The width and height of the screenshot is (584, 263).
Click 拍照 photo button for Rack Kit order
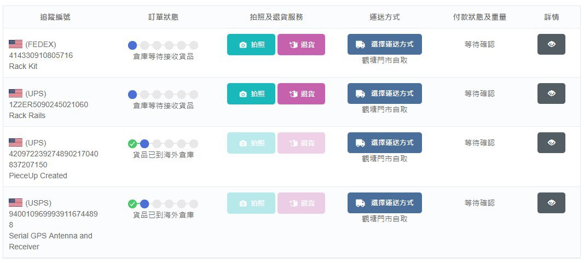point(251,45)
